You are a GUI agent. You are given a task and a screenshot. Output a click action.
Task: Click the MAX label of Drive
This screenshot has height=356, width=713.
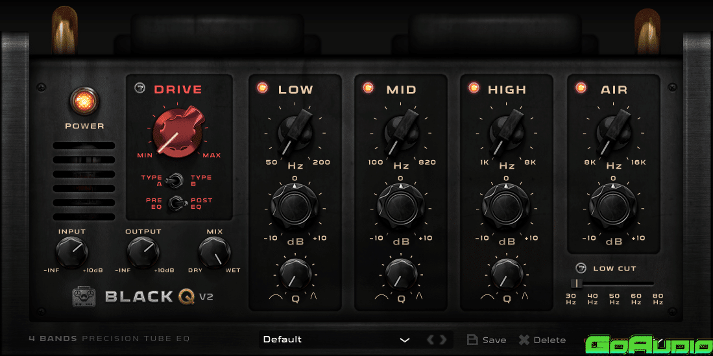pyautogui.click(x=211, y=156)
